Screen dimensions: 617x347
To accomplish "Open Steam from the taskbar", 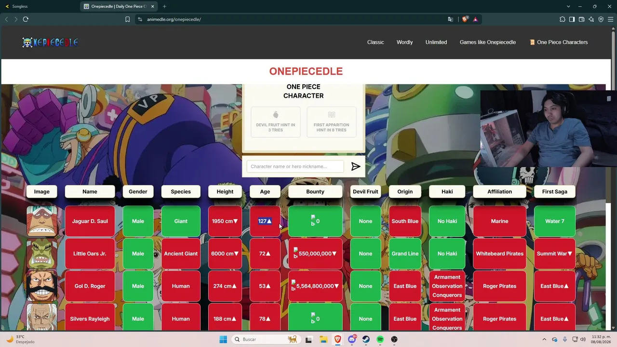I will click(366, 339).
